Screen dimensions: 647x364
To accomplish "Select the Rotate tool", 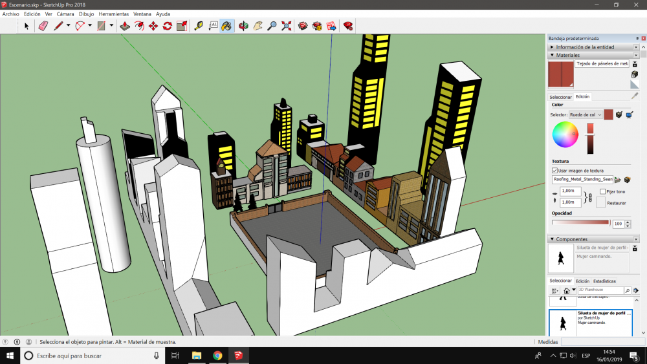I will click(x=168, y=26).
